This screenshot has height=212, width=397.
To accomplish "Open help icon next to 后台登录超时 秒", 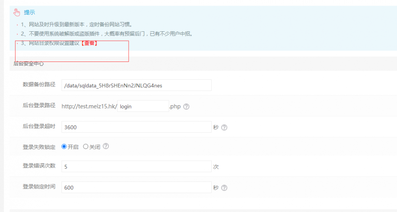I will [224, 127].
